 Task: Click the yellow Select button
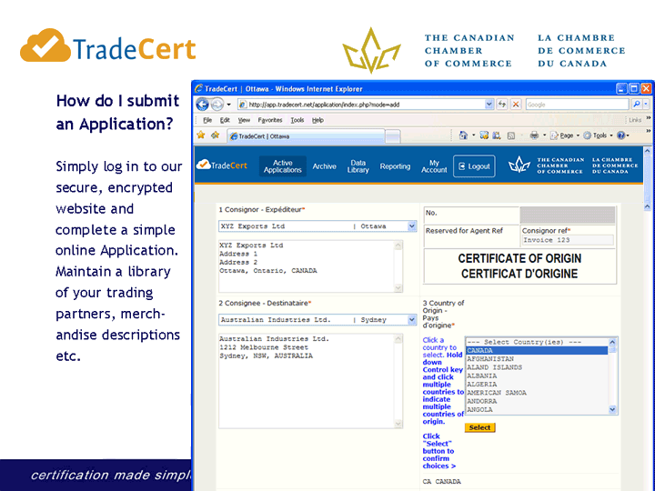pyautogui.click(x=479, y=427)
